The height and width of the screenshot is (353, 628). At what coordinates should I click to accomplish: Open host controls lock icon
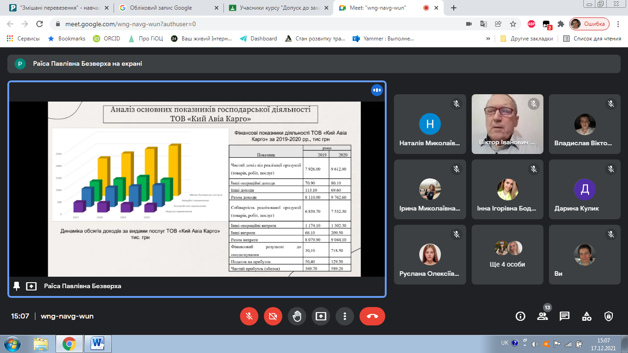(x=609, y=316)
